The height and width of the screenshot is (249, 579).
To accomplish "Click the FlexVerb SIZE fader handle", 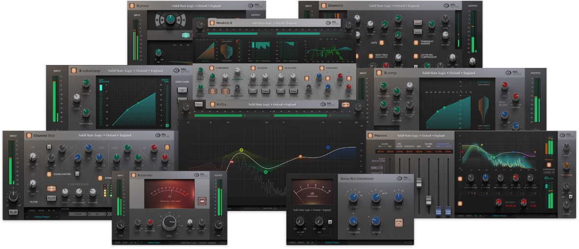I will 419,183.
